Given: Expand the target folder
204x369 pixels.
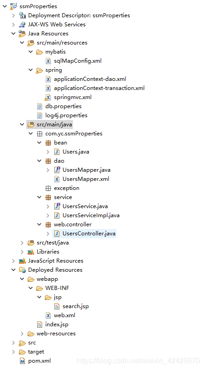Looking at the screenshot, I should pyautogui.click(x=14, y=352).
